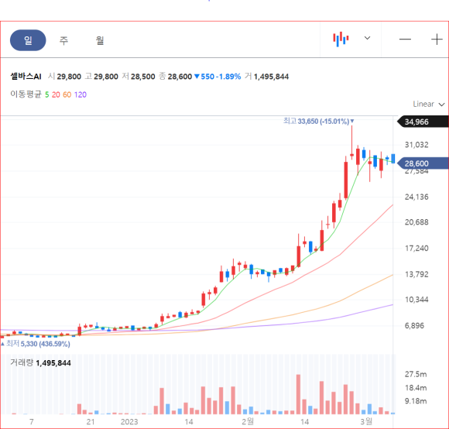
Task: Zoom out the chart with minus icon
Action: pos(405,39)
